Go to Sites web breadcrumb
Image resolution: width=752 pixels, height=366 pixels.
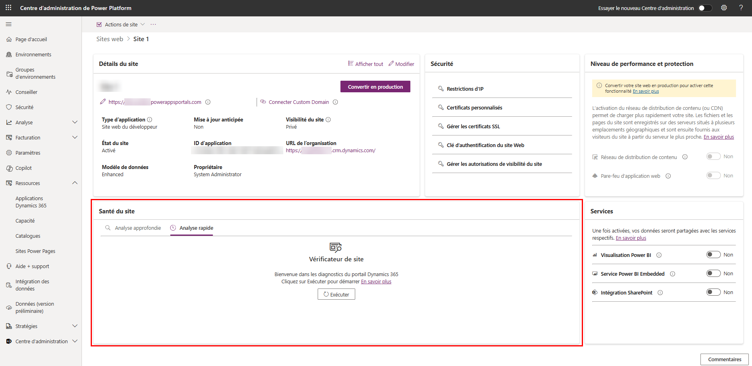[x=109, y=39]
